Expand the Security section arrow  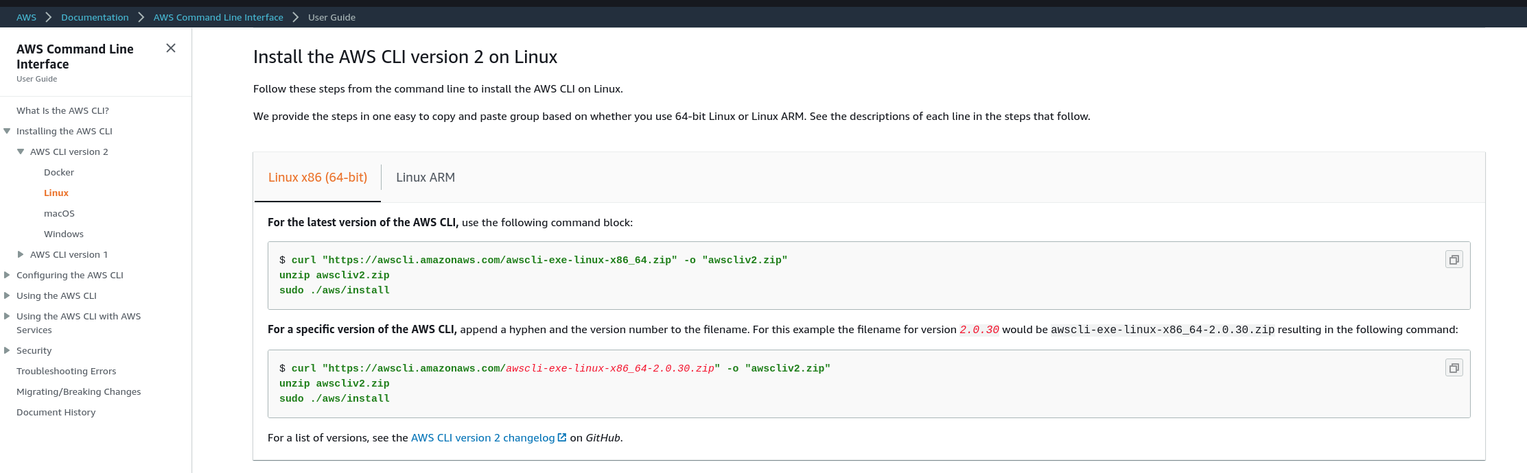coord(7,350)
